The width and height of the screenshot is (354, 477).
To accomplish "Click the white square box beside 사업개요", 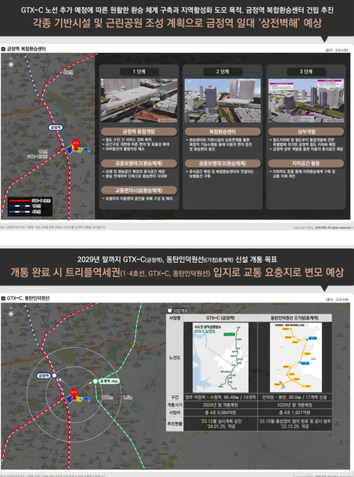I will click(x=170, y=311).
